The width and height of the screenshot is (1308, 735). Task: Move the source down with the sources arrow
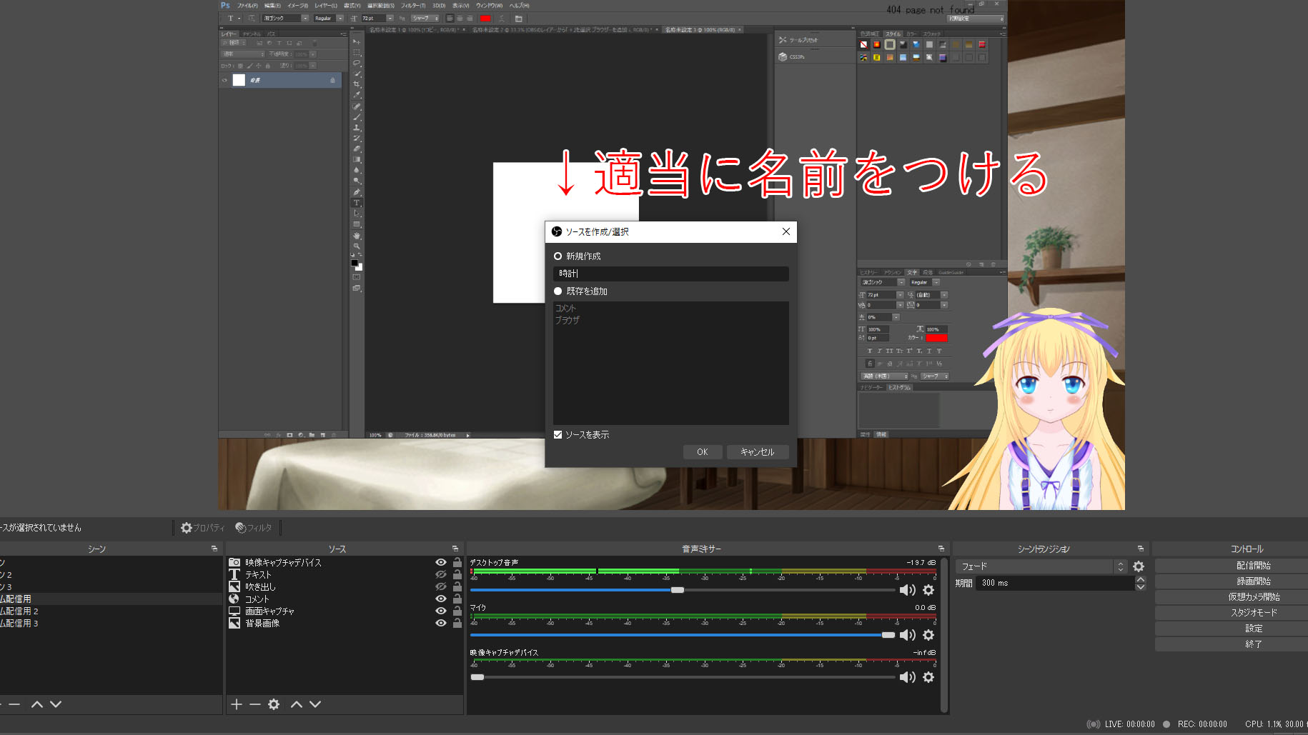click(x=315, y=704)
